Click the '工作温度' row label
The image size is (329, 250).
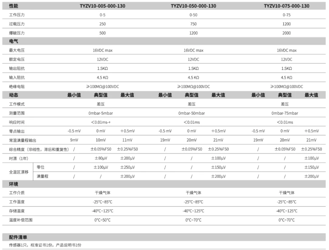pos(17,202)
